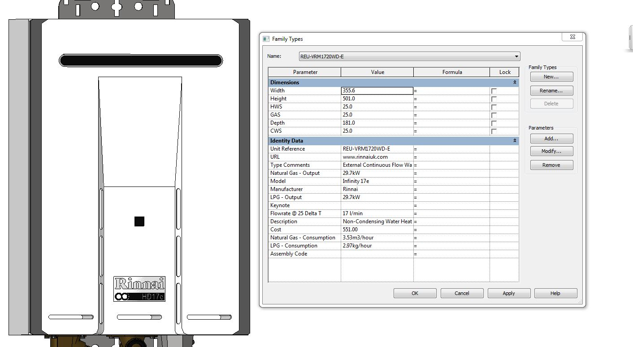This screenshot has width=633, height=347.
Task: Open the family type Name dropdown
Action: pyautogui.click(x=516, y=56)
